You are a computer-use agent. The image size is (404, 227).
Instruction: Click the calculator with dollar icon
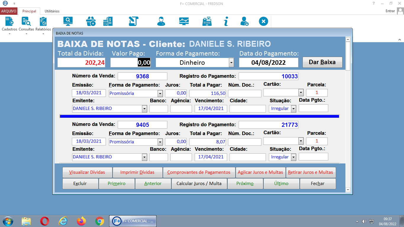pyautogui.click(x=108, y=21)
